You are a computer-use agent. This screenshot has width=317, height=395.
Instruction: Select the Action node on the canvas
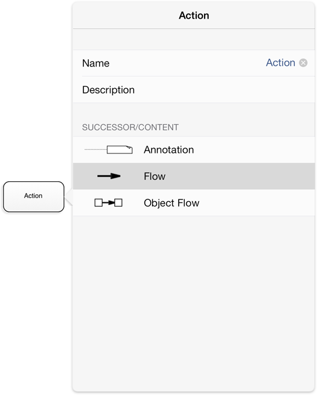(x=34, y=197)
